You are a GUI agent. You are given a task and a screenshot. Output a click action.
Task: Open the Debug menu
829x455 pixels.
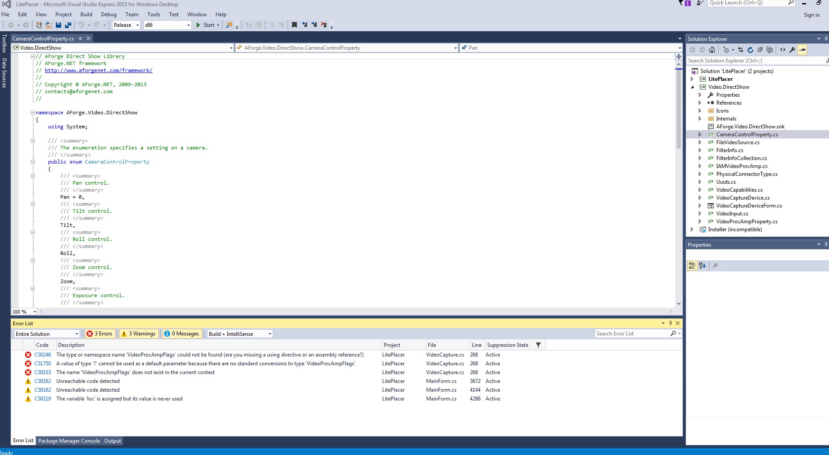109,15
